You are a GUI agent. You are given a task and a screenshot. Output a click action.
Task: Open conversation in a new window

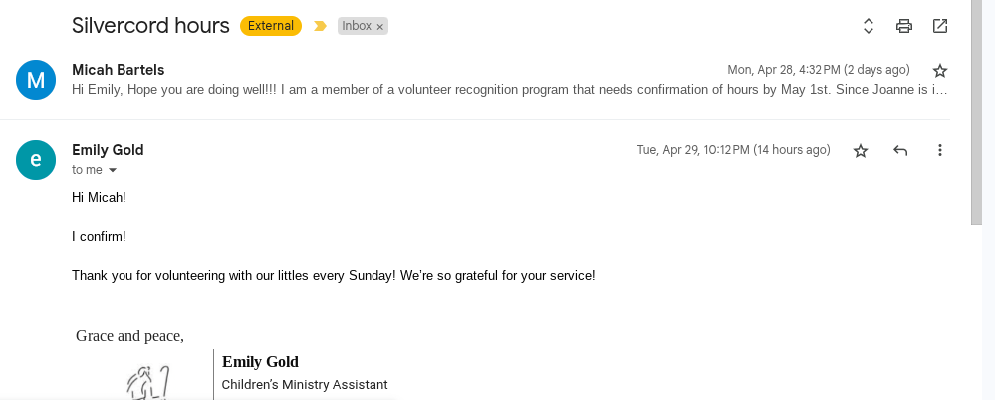coord(940,26)
